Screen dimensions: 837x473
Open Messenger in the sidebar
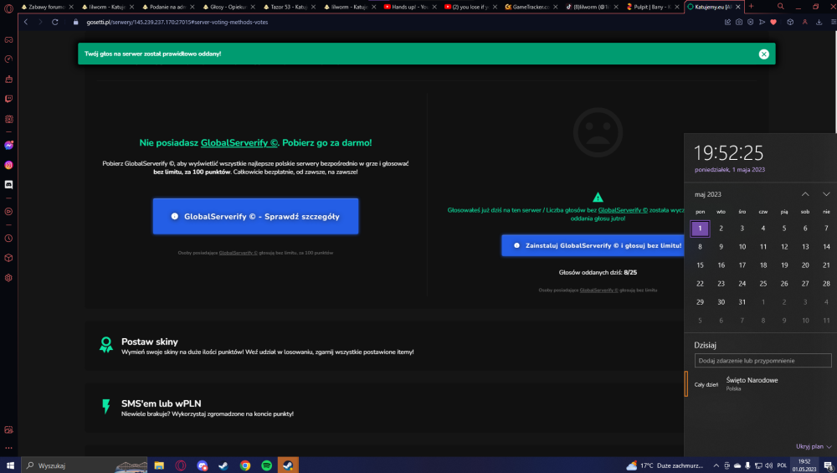point(8,145)
